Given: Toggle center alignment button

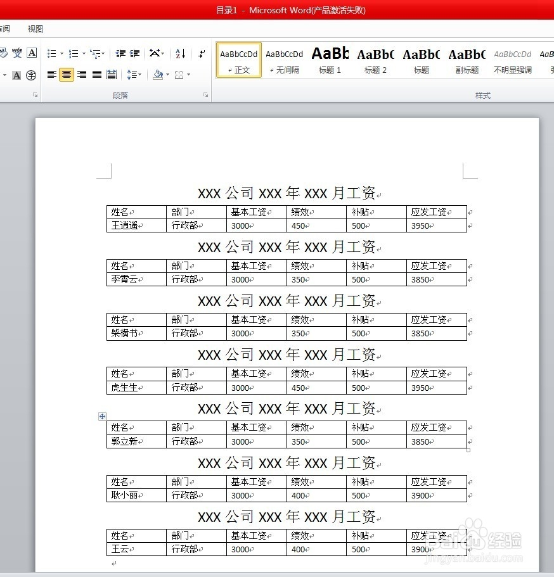Looking at the screenshot, I should click(67, 75).
